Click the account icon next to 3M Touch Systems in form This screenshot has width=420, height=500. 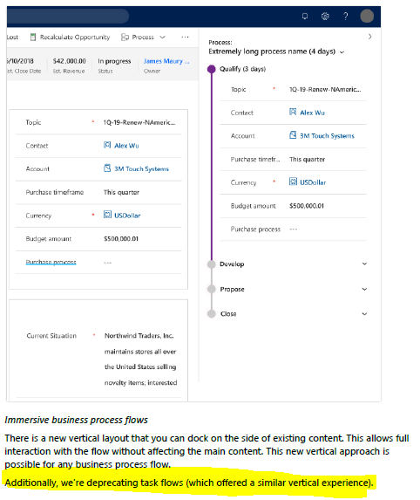[x=107, y=168]
